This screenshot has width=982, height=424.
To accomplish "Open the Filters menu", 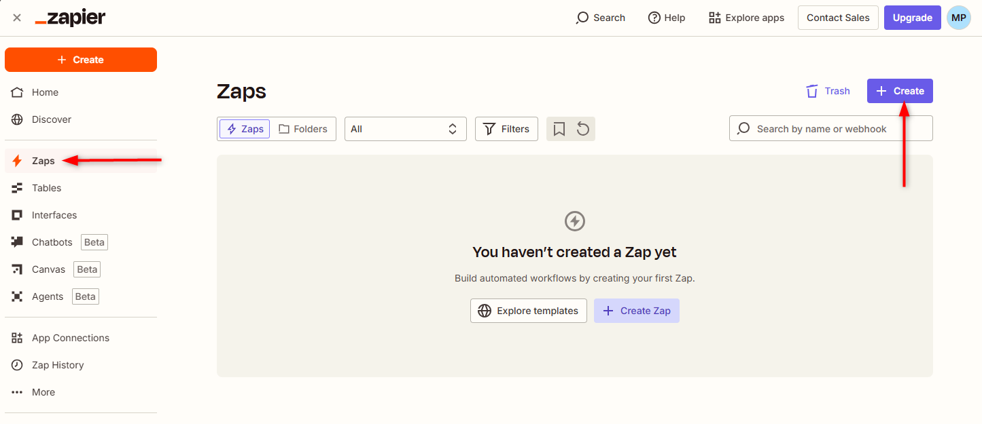I will coord(506,129).
